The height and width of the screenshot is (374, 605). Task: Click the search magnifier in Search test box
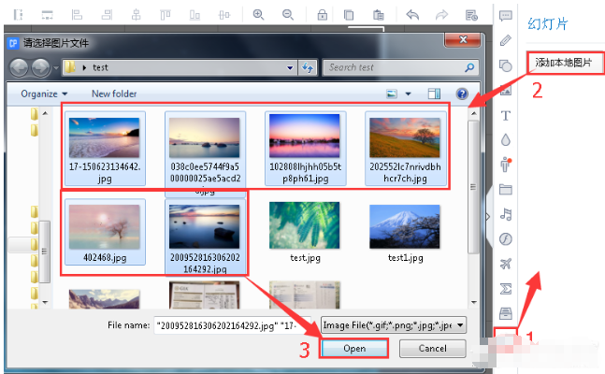tap(469, 67)
